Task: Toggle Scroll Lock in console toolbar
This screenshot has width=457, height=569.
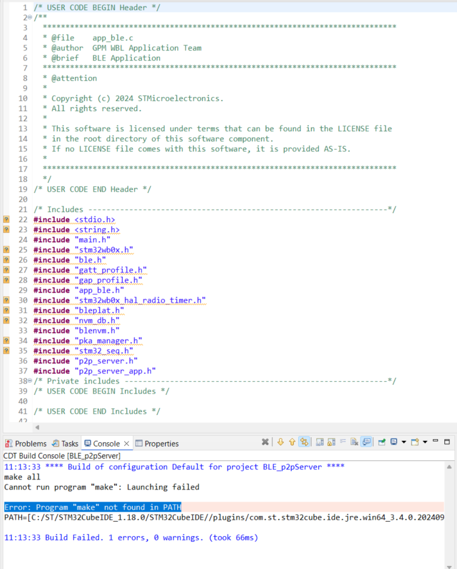Action: [331, 442]
